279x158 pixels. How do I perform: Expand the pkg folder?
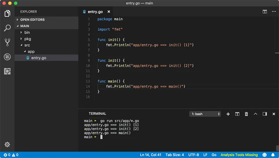27,39
